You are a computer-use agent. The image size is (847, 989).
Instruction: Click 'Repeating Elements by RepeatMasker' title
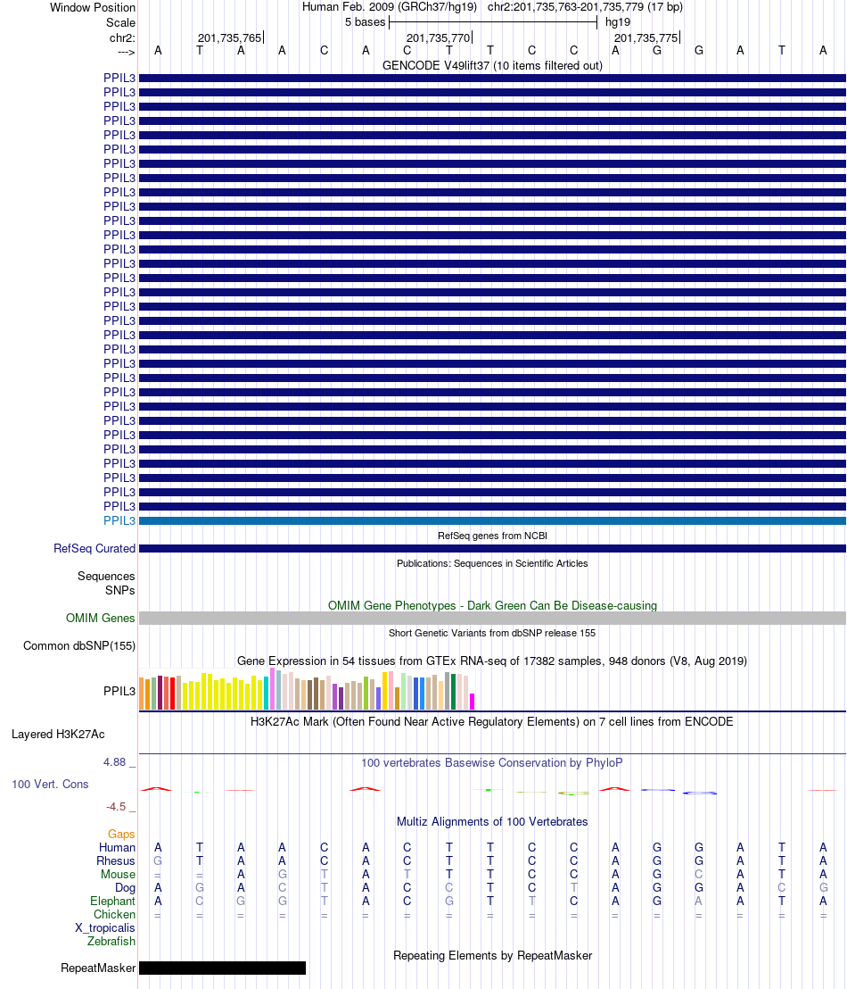492,956
